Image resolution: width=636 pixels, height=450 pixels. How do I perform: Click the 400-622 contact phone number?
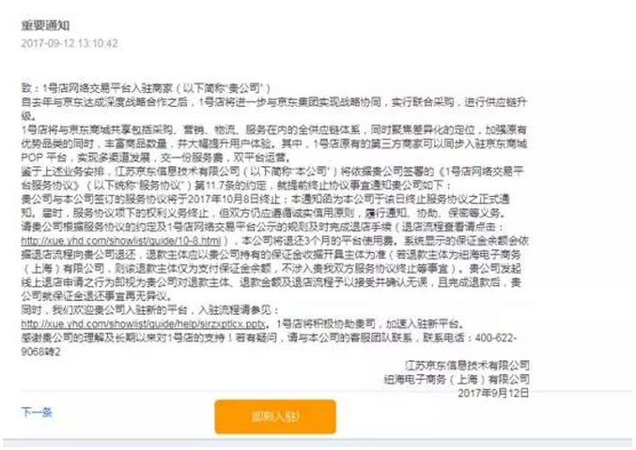496,337
